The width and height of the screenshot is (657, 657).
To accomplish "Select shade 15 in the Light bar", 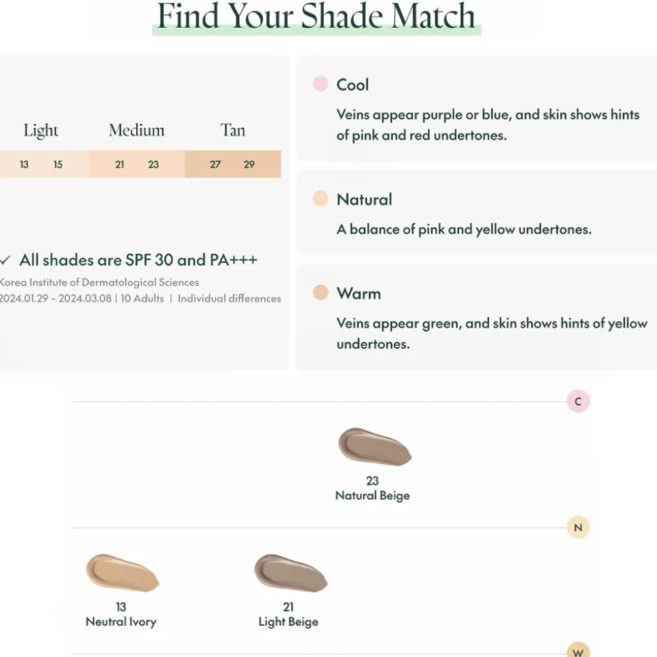I will (x=58, y=164).
